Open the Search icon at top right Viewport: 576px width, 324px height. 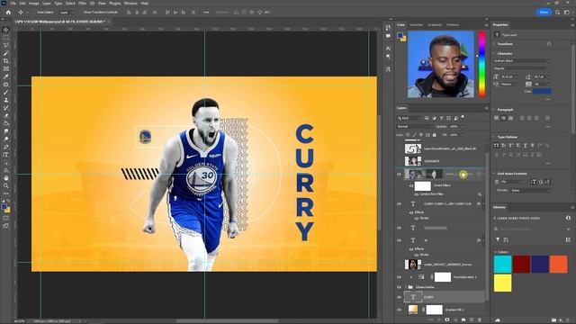click(x=558, y=12)
